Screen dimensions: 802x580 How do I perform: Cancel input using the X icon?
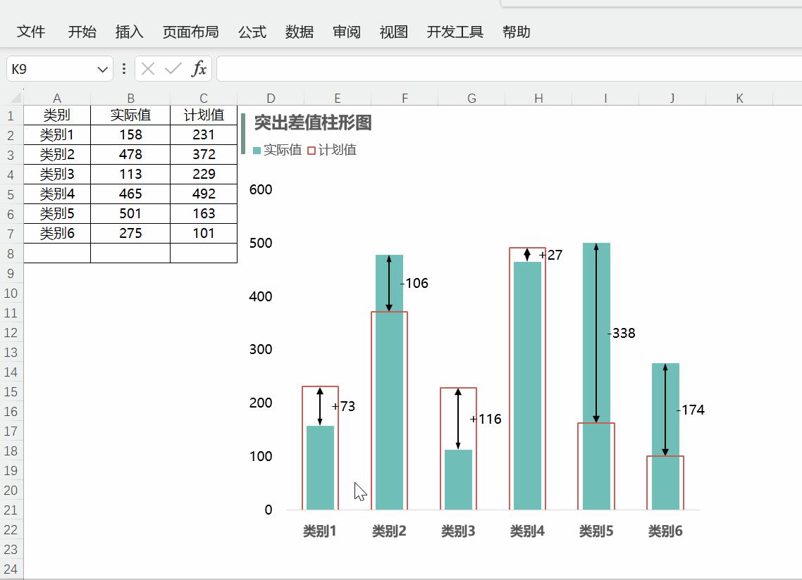(147, 68)
